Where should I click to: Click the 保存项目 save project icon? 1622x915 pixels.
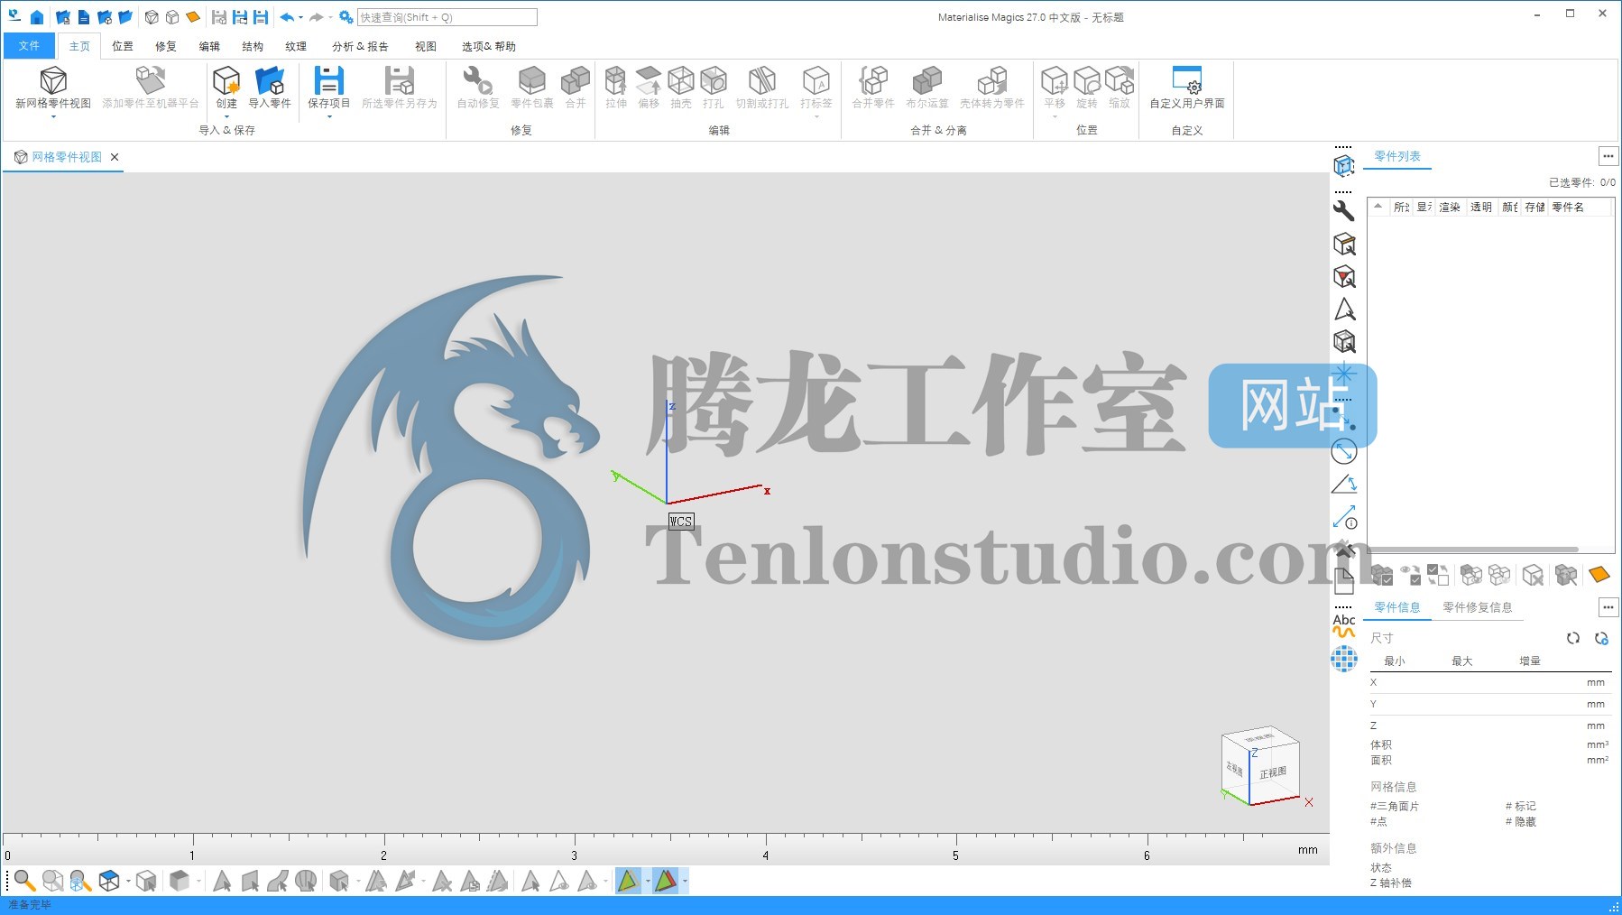[328, 80]
